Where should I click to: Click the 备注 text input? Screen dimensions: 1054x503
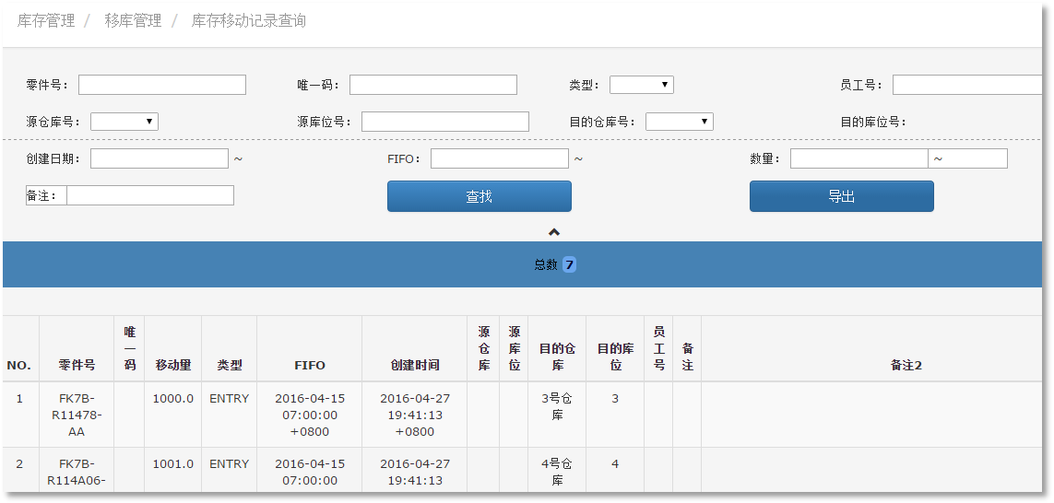coord(150,195)
